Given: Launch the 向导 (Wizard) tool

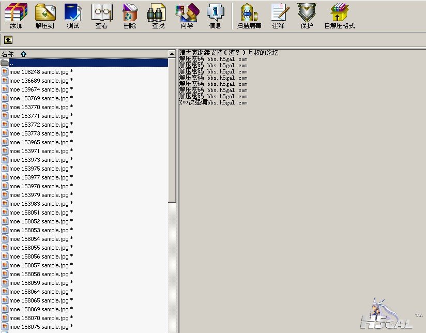Looking at the screenshot, I should click(x=187, y=16).
